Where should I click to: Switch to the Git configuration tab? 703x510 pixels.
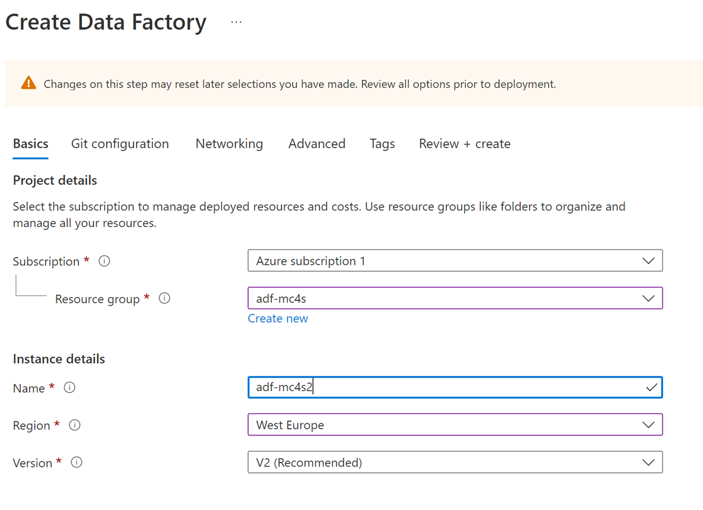coord(120,144)
